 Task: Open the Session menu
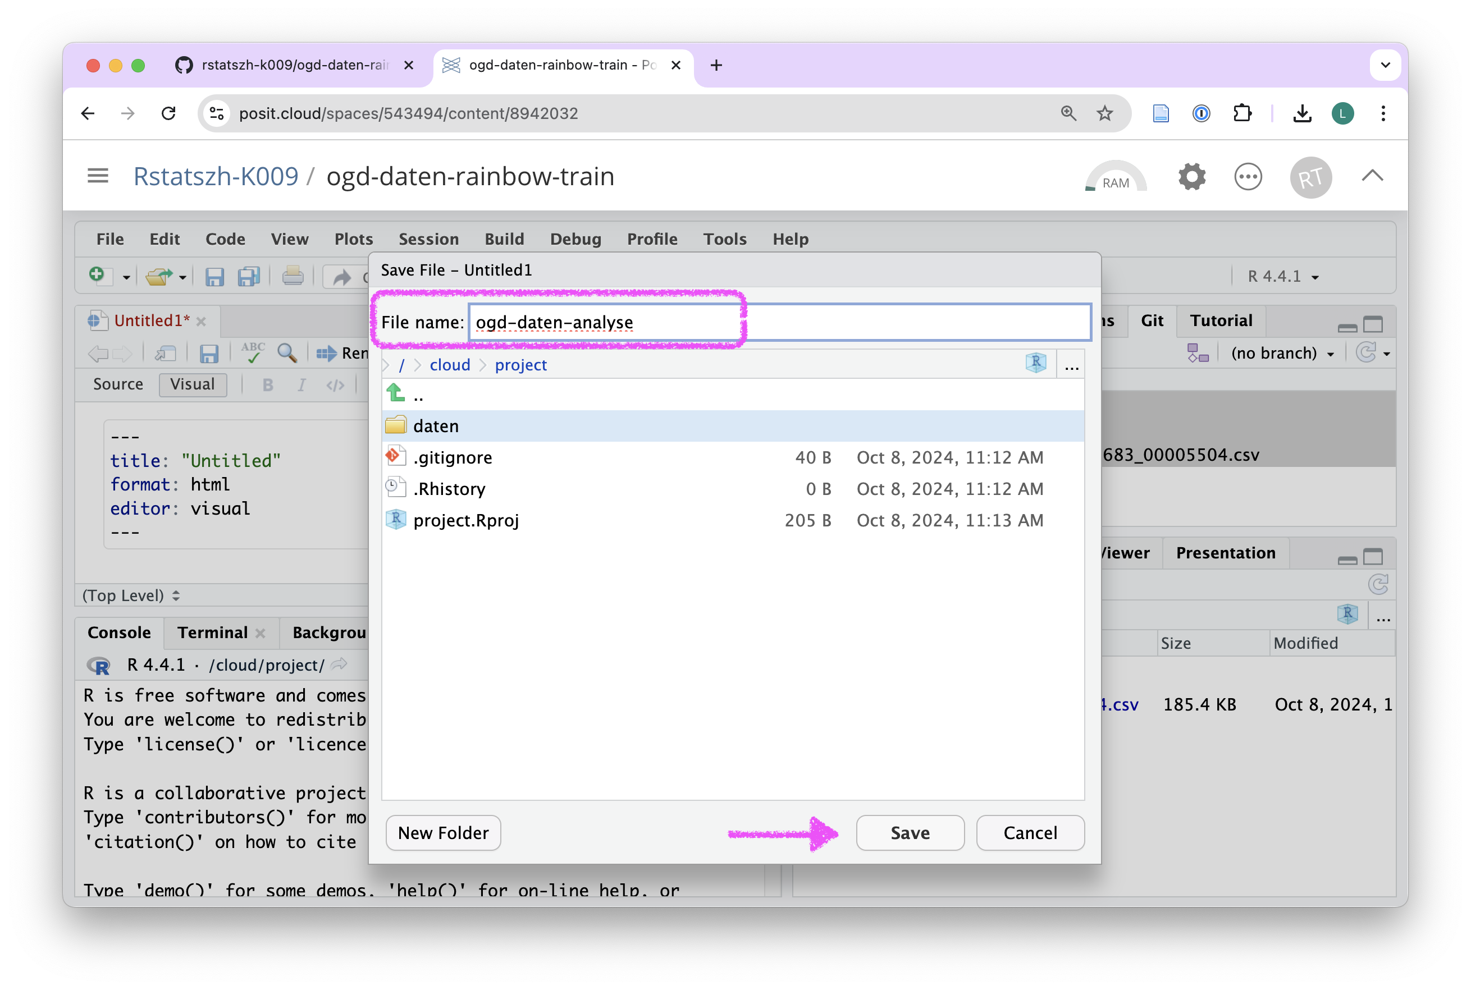[428, 239]
